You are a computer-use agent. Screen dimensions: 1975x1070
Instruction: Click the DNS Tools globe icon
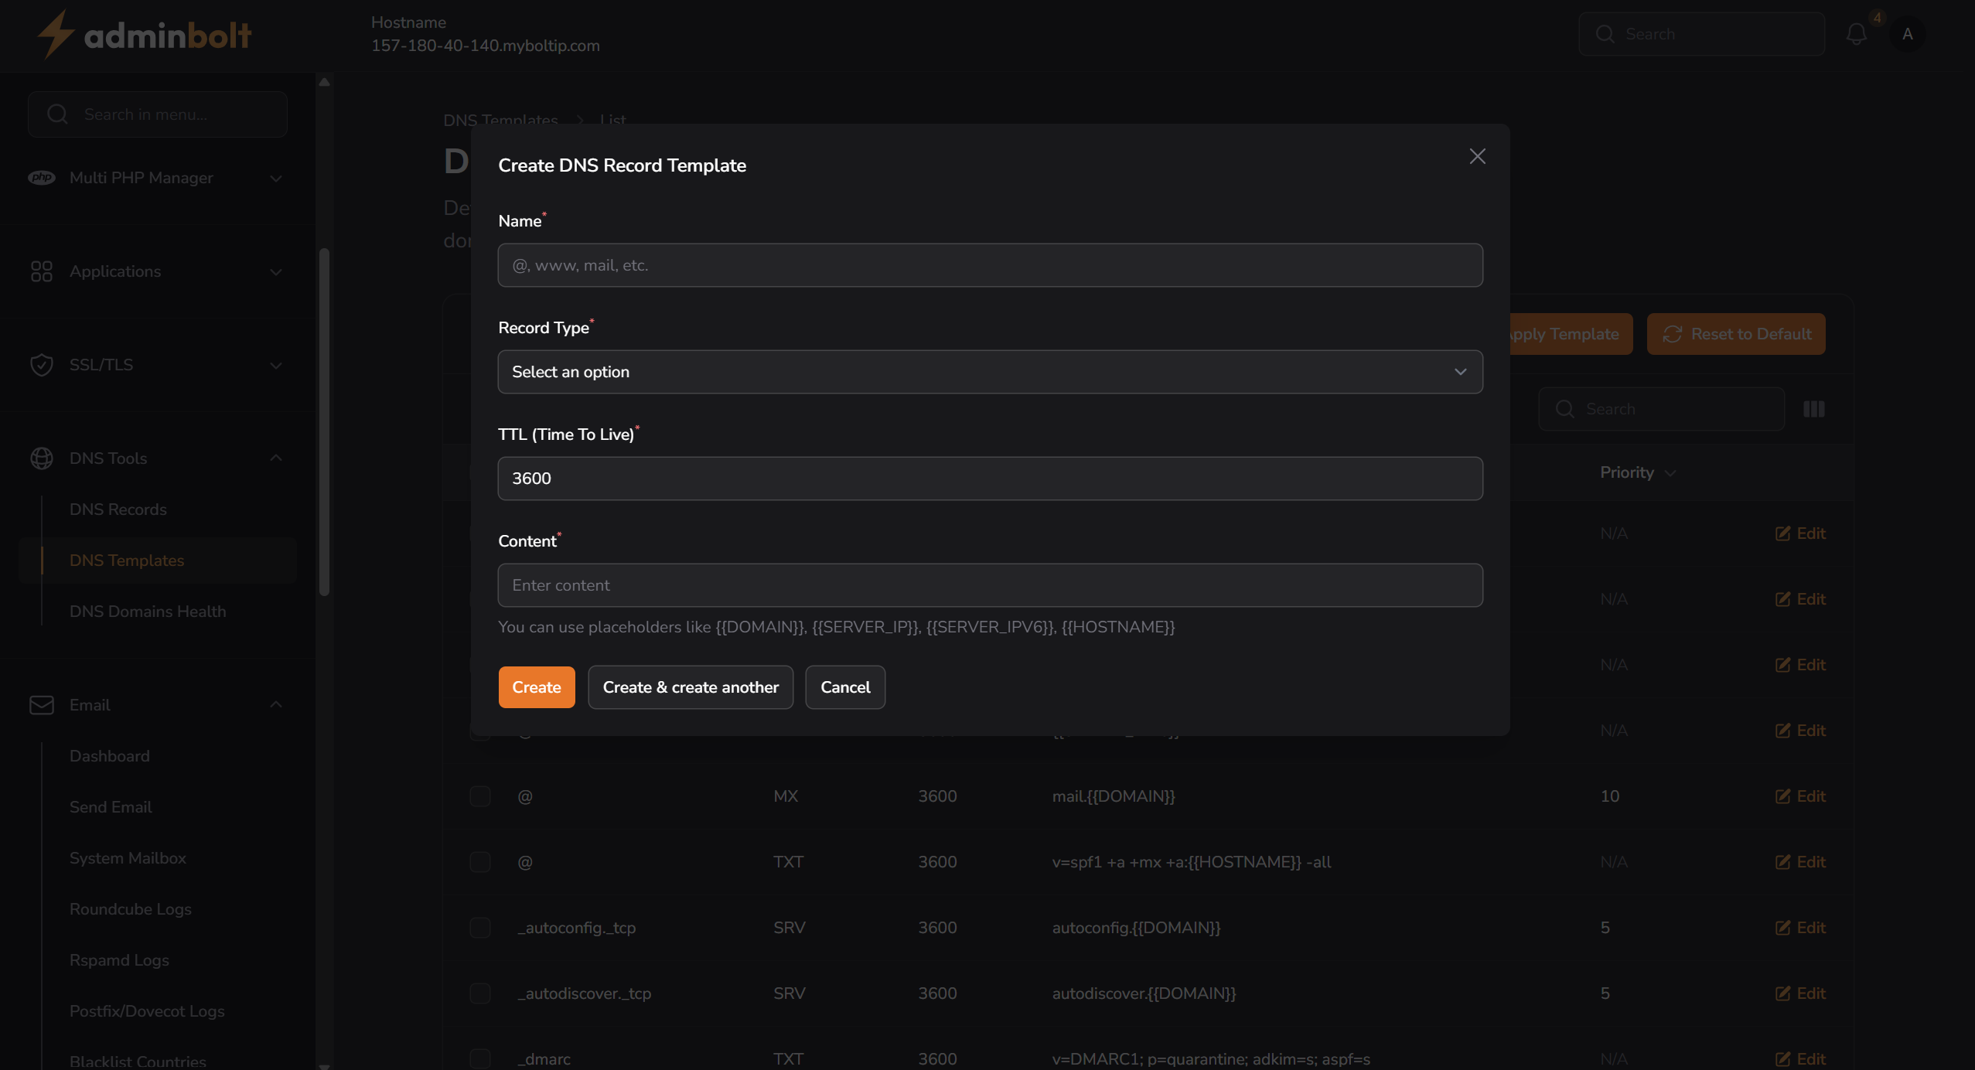(43, 458)
